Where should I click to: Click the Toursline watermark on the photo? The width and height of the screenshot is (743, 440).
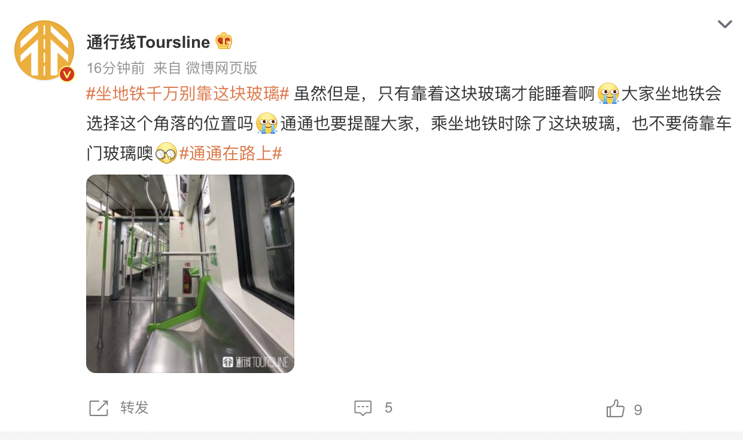255,362
